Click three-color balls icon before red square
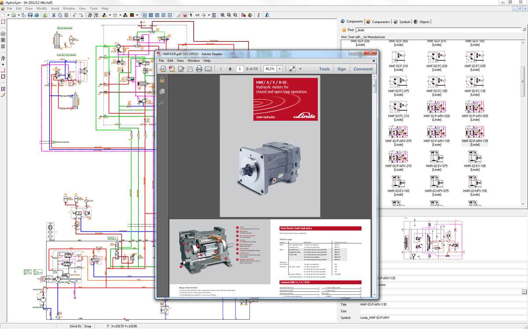The image size is (528, 329). (x=125, y=15)
